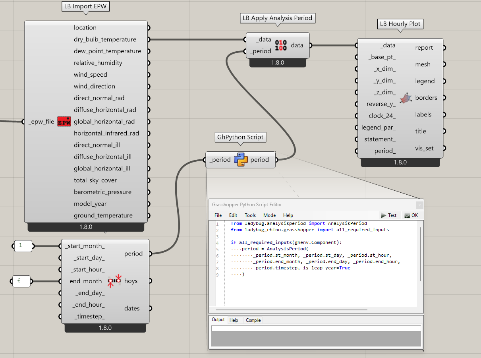This screenshot has height=358, width=481.
Task: Click the barometric_pressure output
Action: pyautogui.click(x=102, y=192)
